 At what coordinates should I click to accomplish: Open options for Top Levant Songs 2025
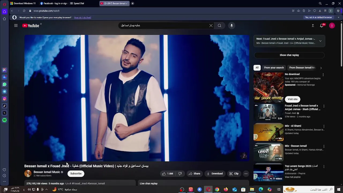click(324, 166)
